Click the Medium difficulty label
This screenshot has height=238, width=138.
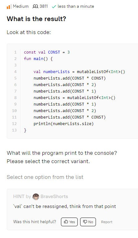21,6
